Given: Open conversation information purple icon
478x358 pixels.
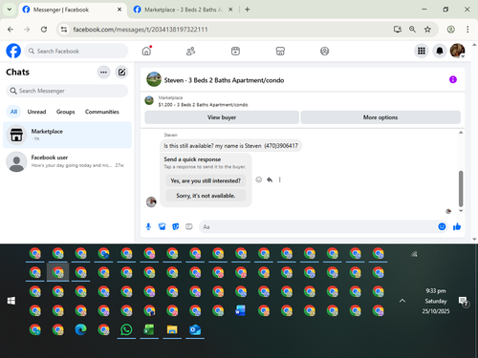Looking at the screenshot, I should point(453,79).
